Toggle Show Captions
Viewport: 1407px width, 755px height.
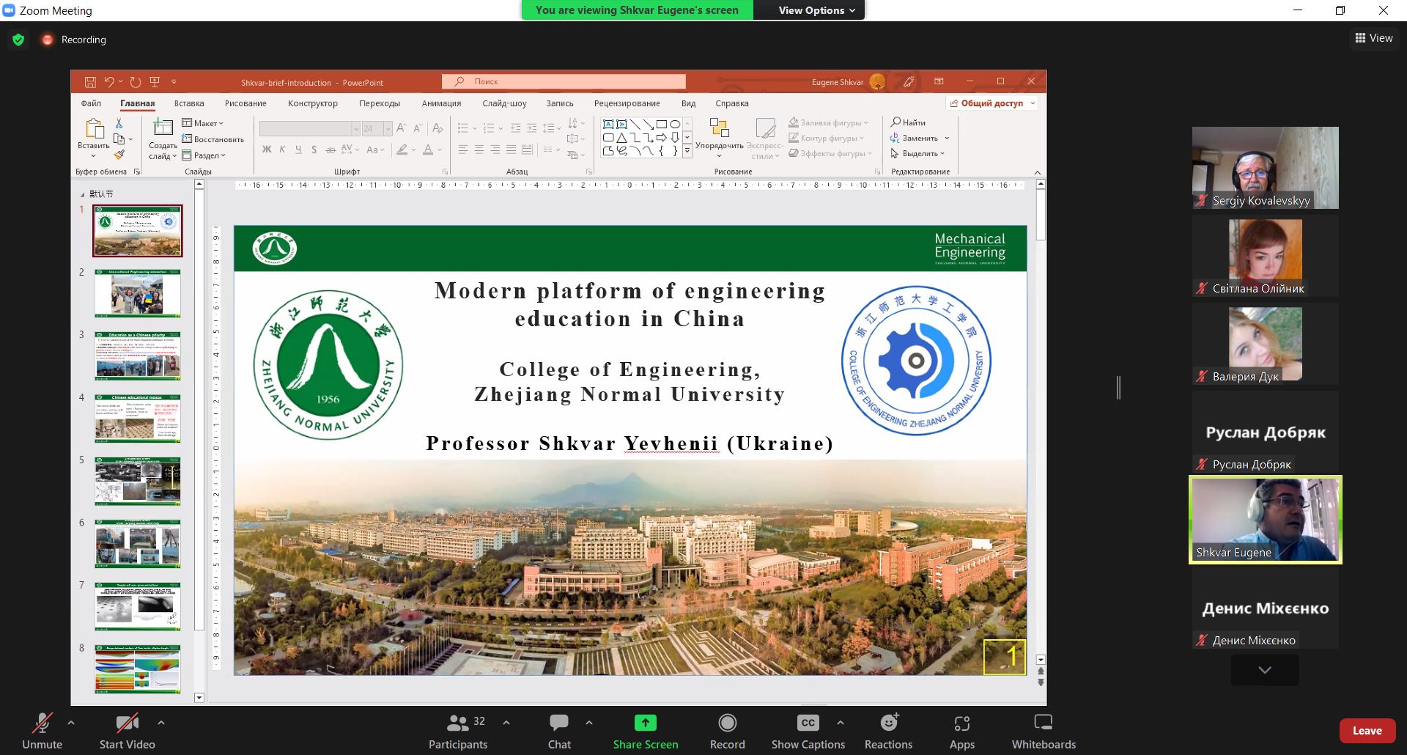808,731
